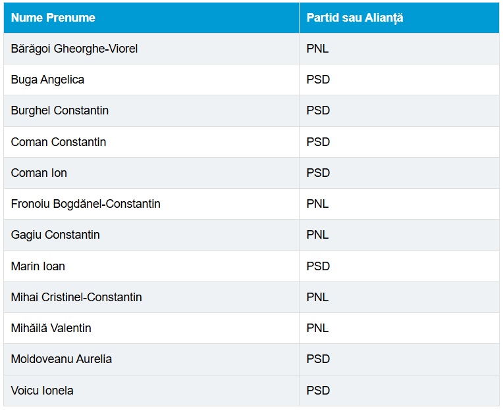Select the PSD cell next to Buga Angelica
The height and width of the screenshot is (411, 503).
[318, 80]
